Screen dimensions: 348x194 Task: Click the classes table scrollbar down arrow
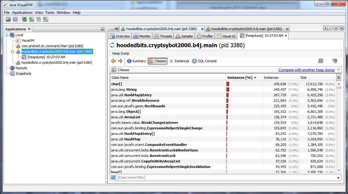pyautogui.click(x=339, y=170)
